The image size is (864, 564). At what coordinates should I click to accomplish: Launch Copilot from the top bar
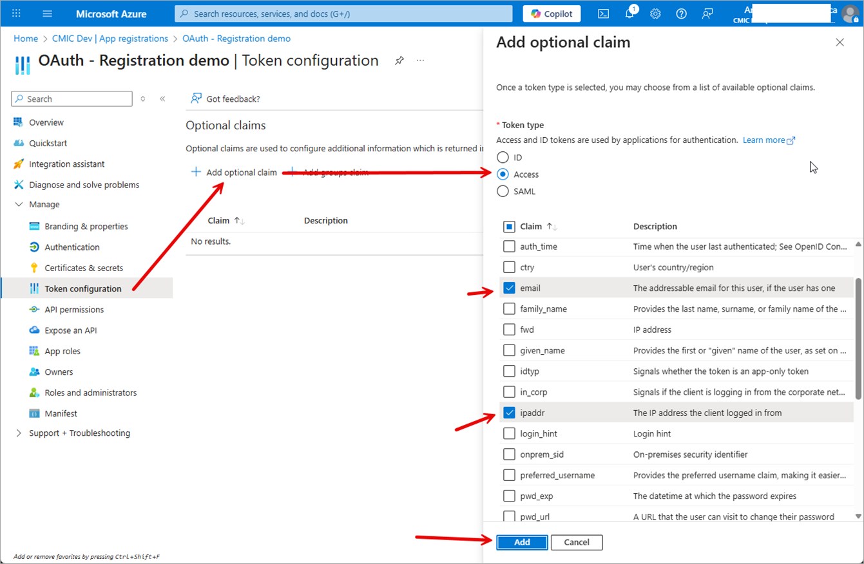point(551,14)
